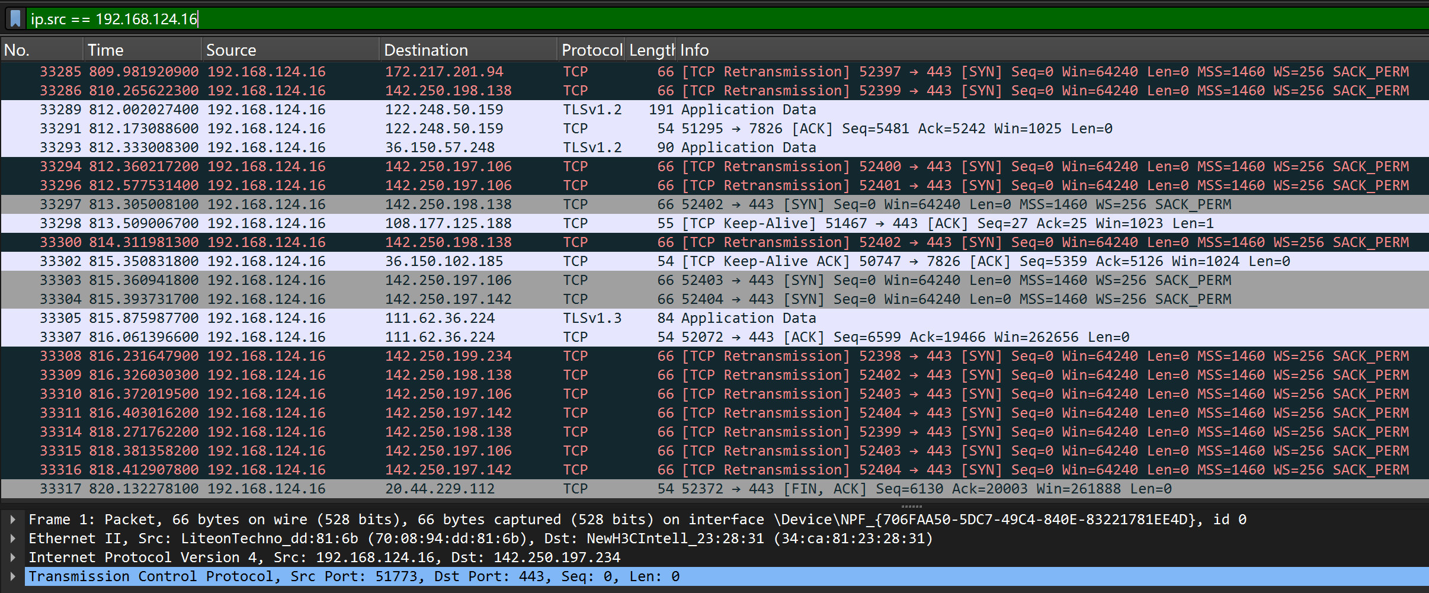The height and width of the screenshot is (593, 1429).
Task: Click the Source column header
Action: (290, 50)
